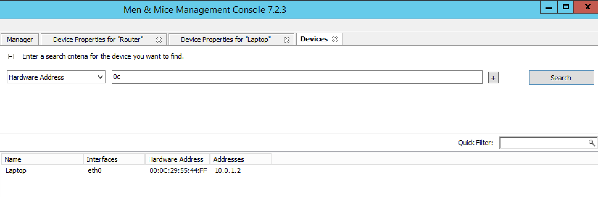The height and width of the screenshot is (197, 598).
Task: Close the Device Properties for "Router" tab
Action: [159, 40]
